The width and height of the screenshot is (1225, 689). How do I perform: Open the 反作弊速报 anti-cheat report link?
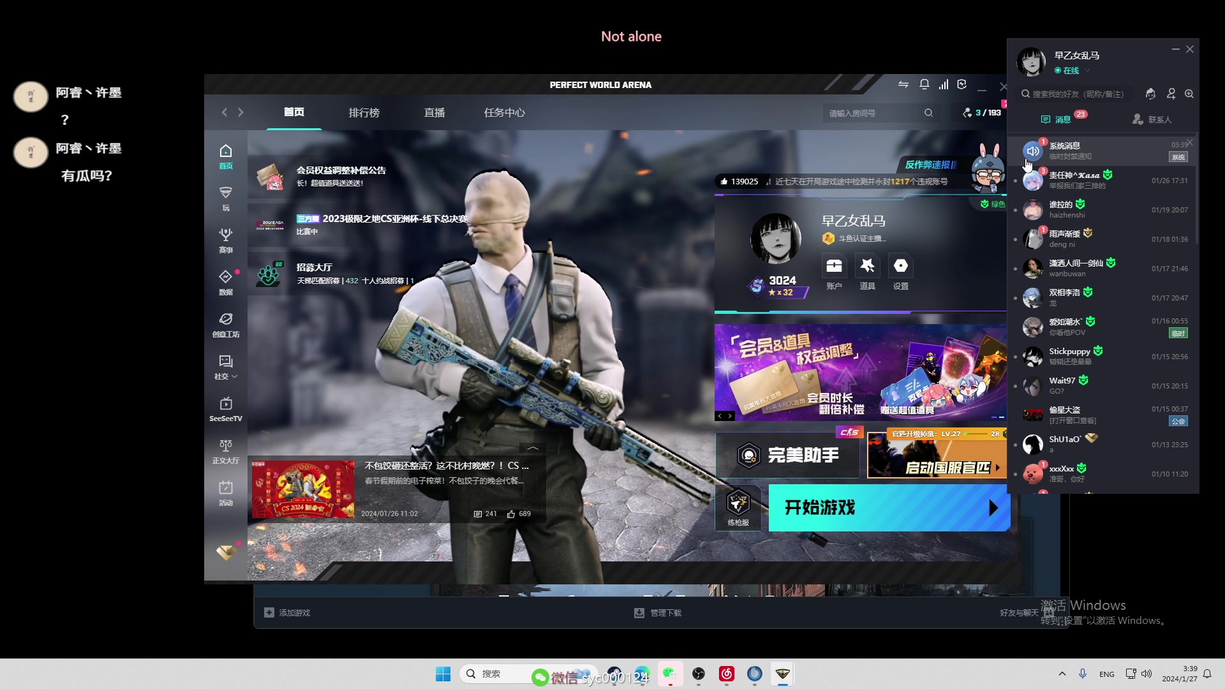coord(931,165)
